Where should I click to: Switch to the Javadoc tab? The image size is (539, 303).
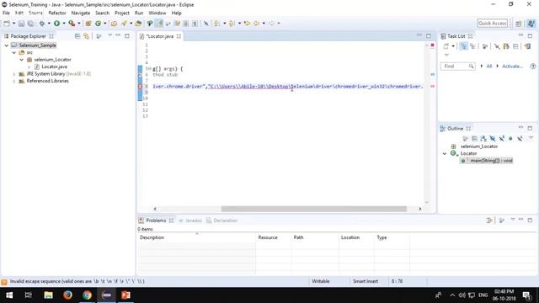190,221
